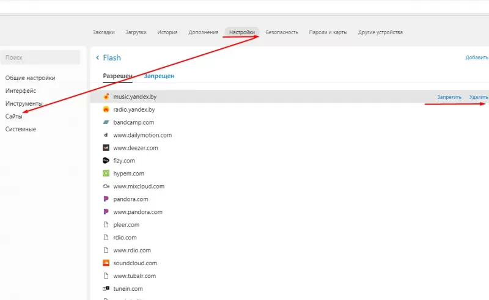Click Удалить for music.yandex.by
This screenshot has height=300, width=489.
[x=479, y=97]
